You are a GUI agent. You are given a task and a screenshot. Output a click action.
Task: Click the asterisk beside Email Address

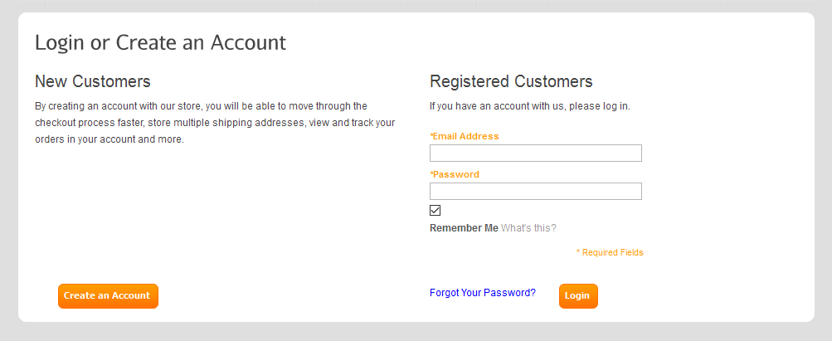pyautogui.click(x=431, y=135)
